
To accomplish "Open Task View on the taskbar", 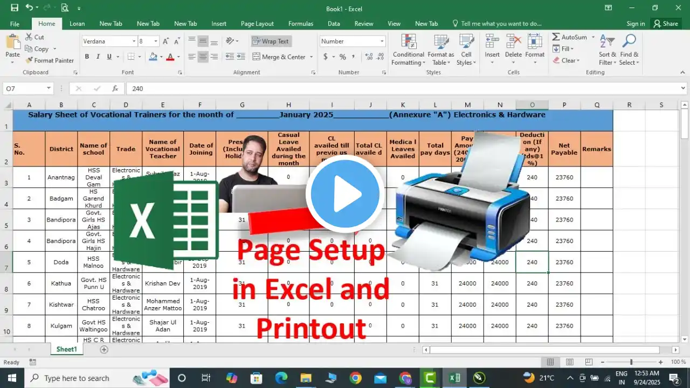I will tap(206, 378).
